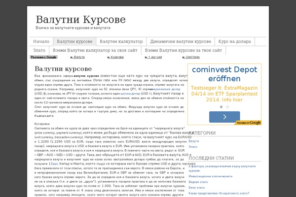
Task: Click the Котировки subheading
Action: 42,124
